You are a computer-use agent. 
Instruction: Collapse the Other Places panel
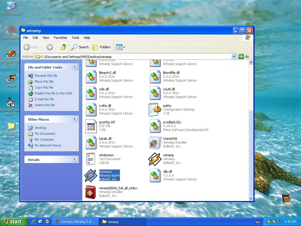click(74, 119)
